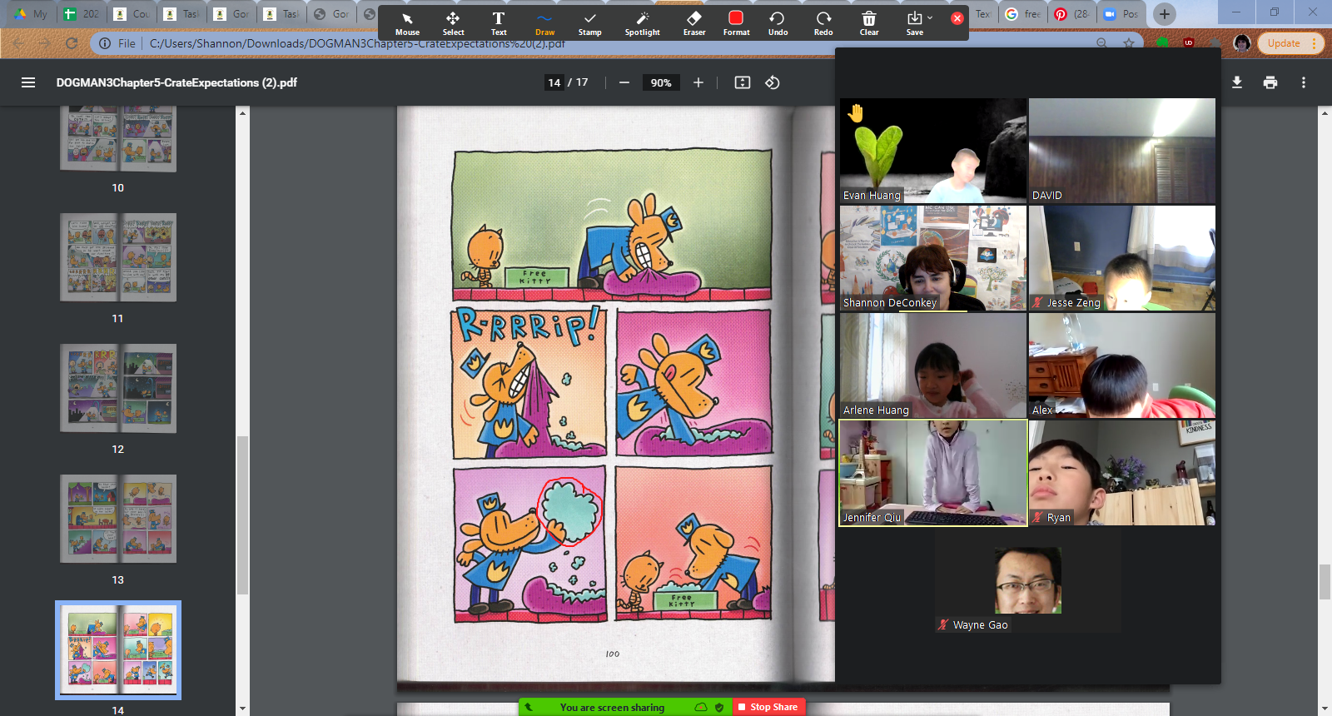Open the Stamp annotation tool
This screenshot has height=716, width=1332.
[x=590, y=23]
